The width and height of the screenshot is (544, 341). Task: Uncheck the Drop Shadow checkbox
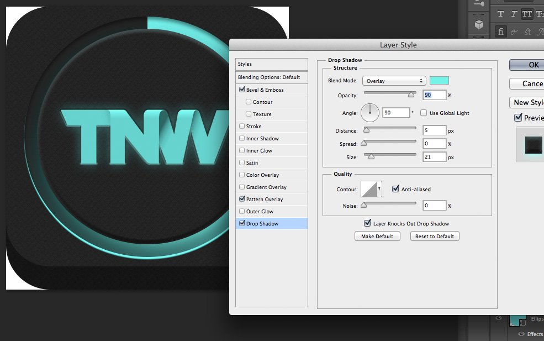click(x=242, y=223)
